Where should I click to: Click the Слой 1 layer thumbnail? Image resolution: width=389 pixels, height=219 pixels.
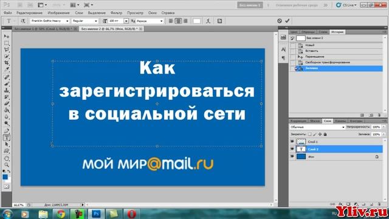coord(301,142)
